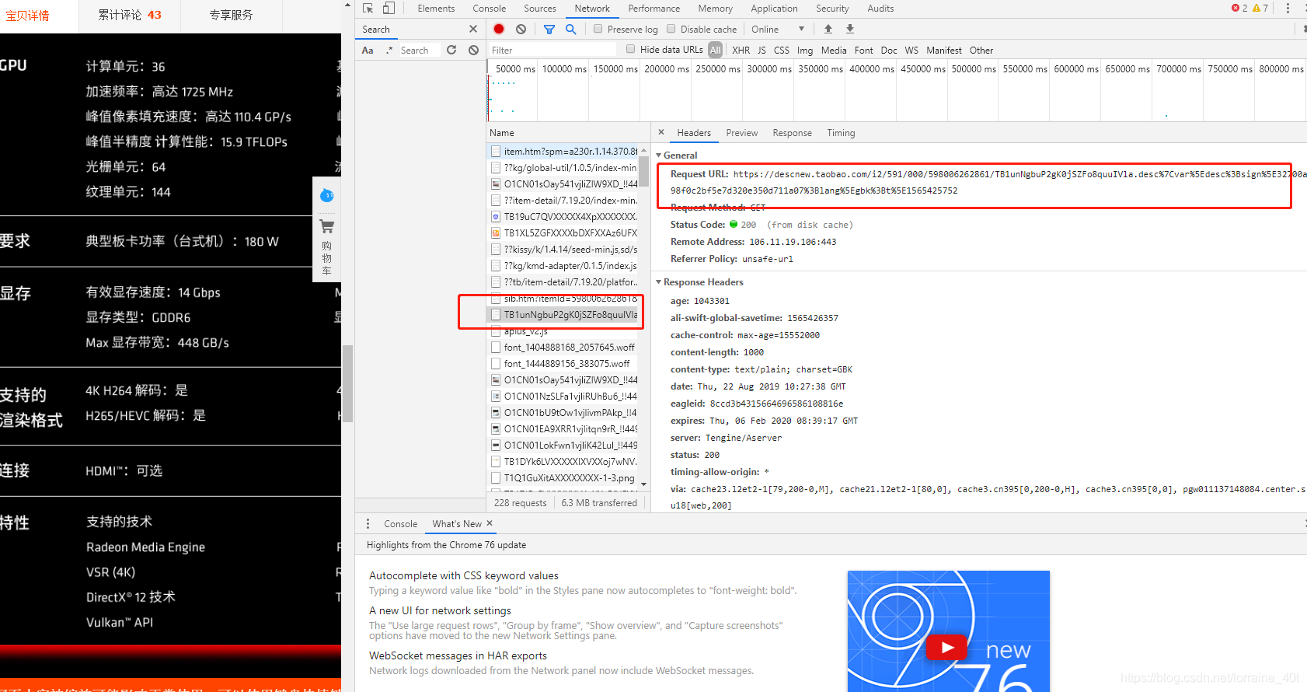Open the Performance panel tab
Screen dimensions: 1307x692
[653, 8]
